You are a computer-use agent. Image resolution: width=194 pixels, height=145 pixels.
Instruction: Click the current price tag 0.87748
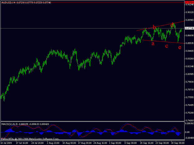(x=189, y=28)
